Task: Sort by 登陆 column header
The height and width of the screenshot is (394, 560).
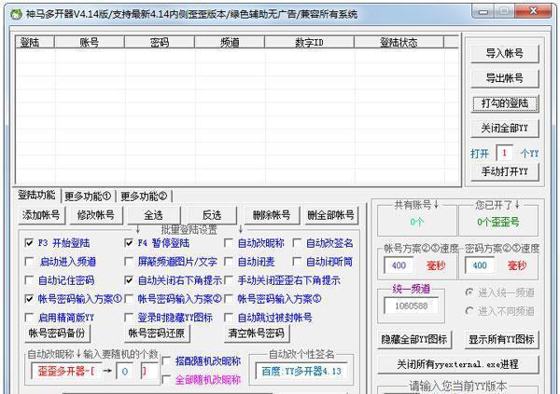Action: click(x=35, y=43)
